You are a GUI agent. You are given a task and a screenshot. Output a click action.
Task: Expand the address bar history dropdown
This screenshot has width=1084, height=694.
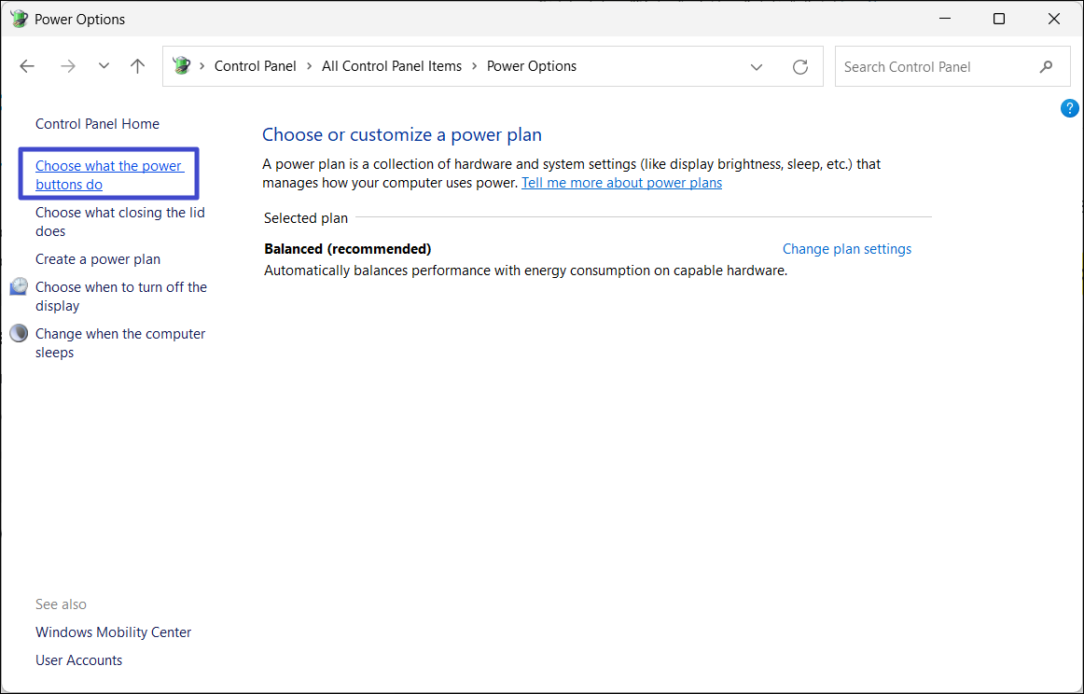[x=757, y=66]
